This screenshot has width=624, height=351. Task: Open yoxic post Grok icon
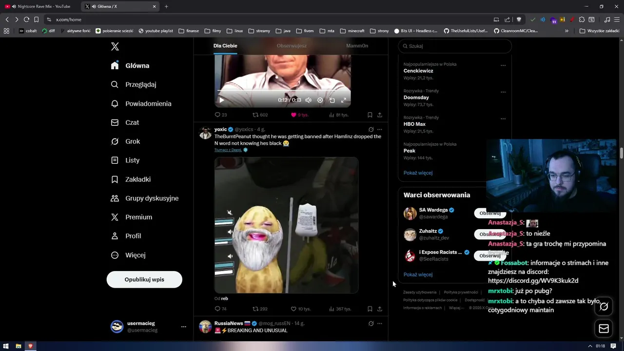point(371,130)
